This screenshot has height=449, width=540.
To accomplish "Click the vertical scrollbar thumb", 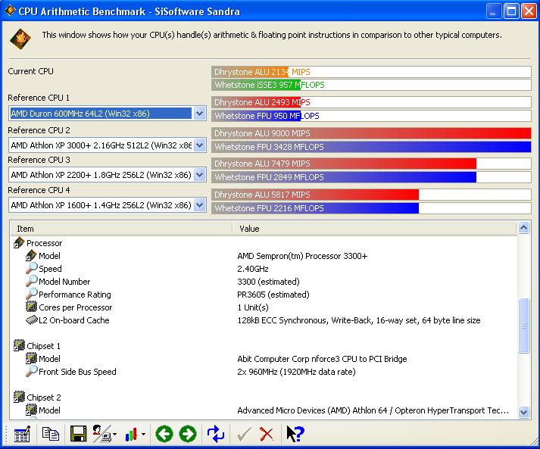I will pos(523,326).
